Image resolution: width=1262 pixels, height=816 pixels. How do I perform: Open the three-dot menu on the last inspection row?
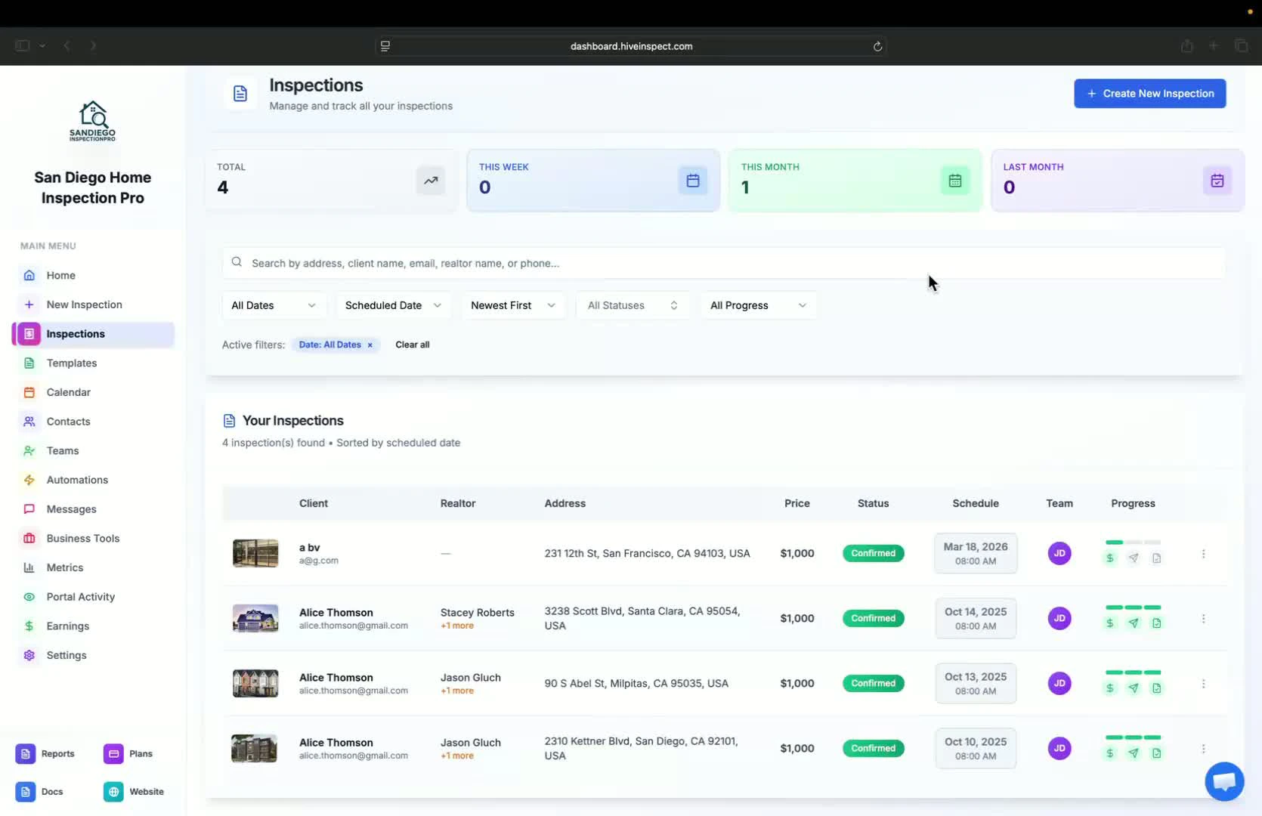[x=1204, y=749]
